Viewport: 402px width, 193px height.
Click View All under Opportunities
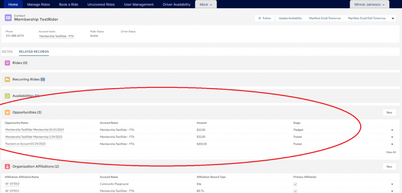coord(391,152)
